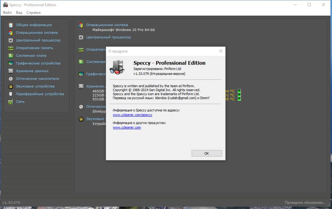This screenshot has height=209, width=332.
Task: Click v1.33.079 (64-разрядная версия) text in dialog
Action: click(159, 73)
